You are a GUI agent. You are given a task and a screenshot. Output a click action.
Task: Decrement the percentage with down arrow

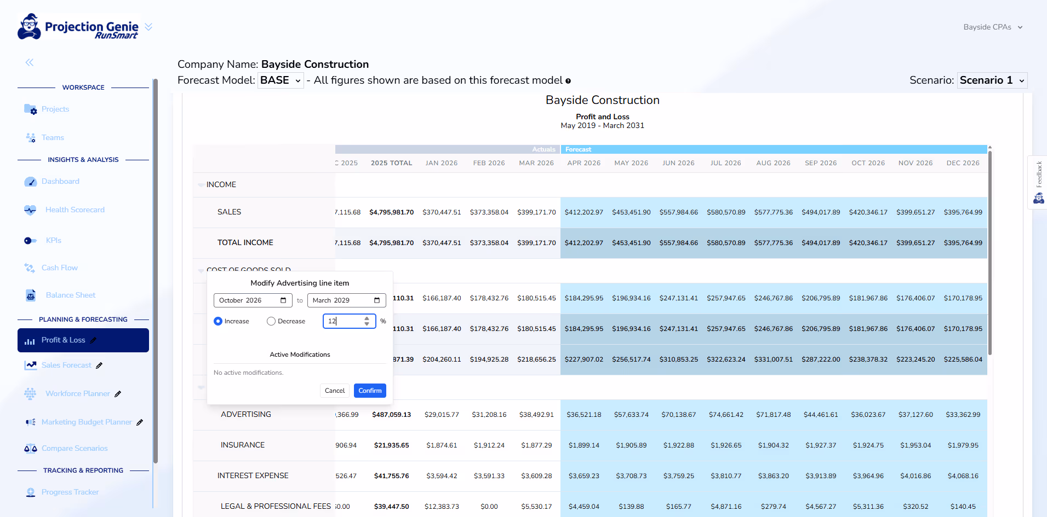tap(367, 324)
